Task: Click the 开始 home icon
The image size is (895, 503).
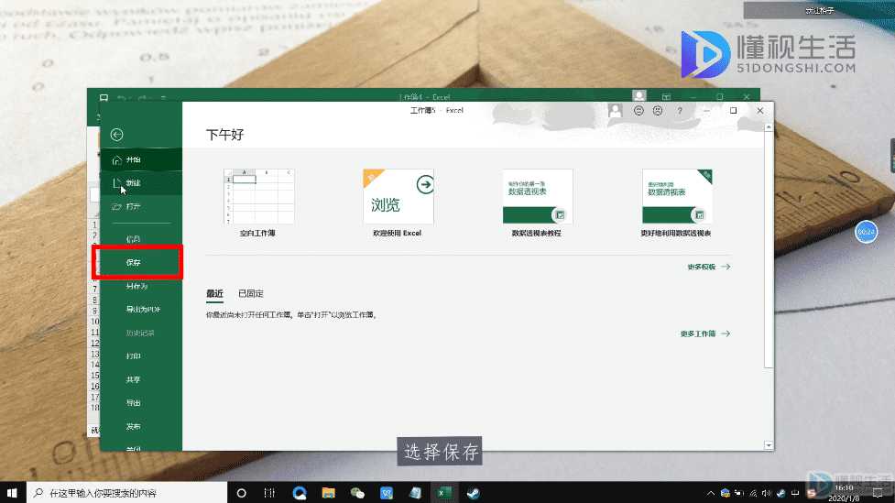Action: (116, 159)
